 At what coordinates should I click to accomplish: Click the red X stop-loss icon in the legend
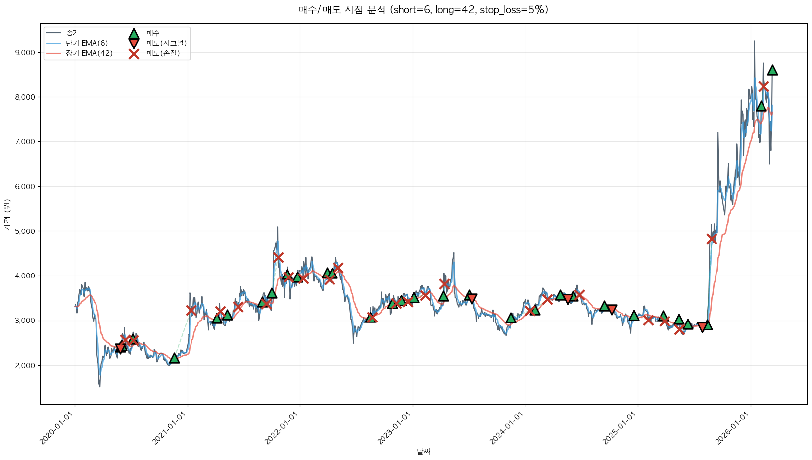click(x=134, y=54)
